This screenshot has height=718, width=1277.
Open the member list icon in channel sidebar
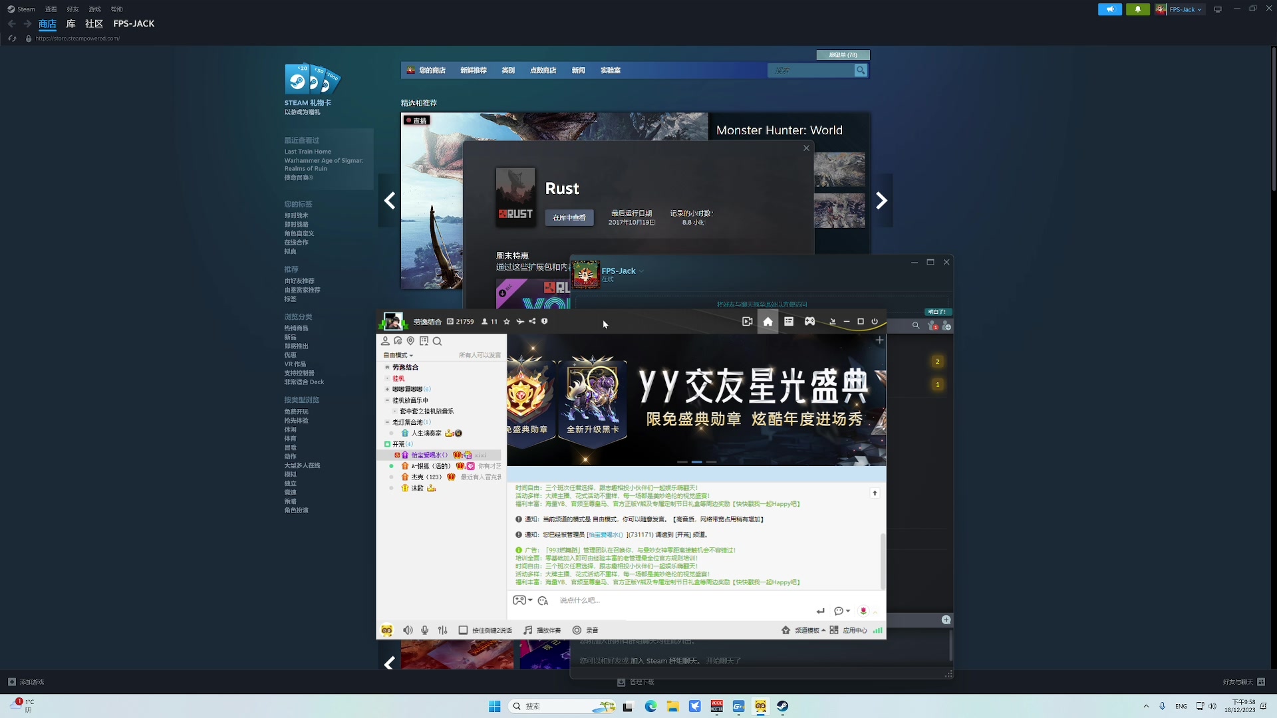[386, 341]
